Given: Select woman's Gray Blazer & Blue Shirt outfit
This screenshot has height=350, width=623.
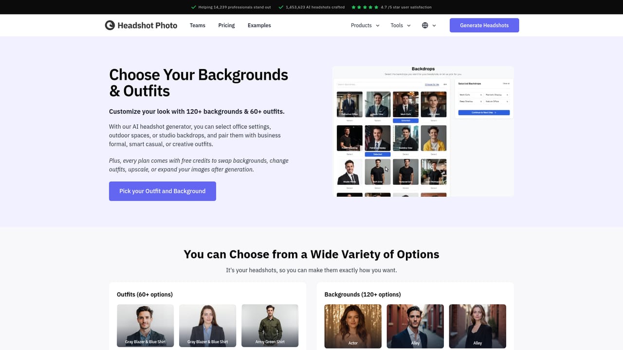Looking at the screenshot, I should coord(207,326).
